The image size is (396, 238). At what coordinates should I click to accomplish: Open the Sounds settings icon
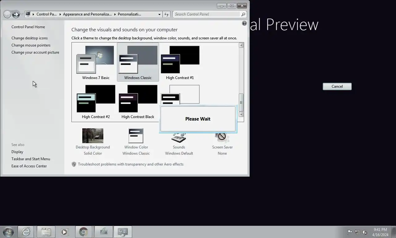click(x=179, y=138)
